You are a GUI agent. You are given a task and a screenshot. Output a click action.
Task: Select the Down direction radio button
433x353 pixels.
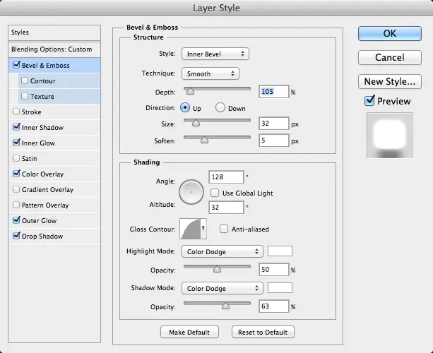pos(220,107)
